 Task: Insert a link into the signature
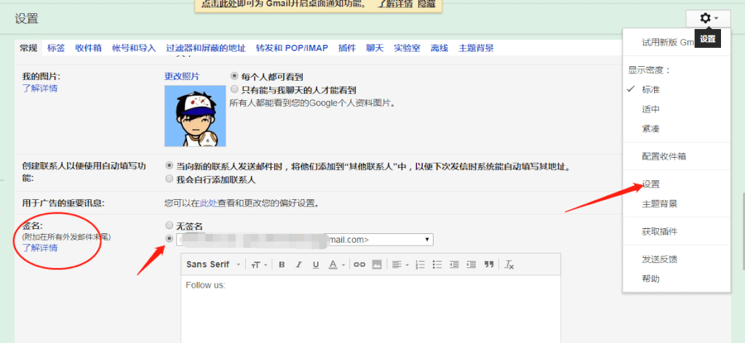point(359,265)
